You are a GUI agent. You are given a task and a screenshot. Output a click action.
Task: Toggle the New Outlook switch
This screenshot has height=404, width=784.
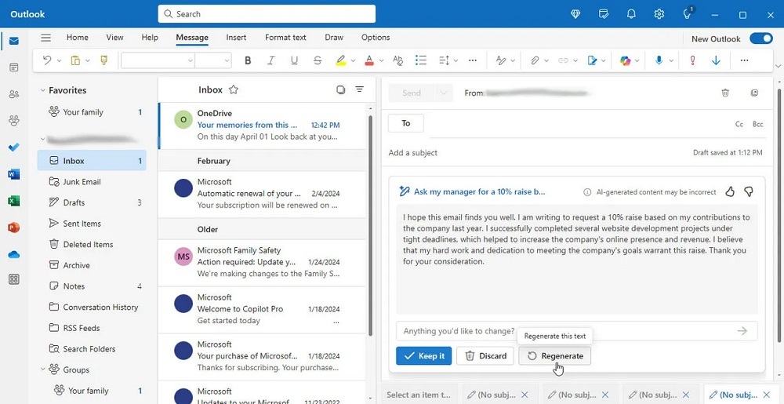pos(760,38)
